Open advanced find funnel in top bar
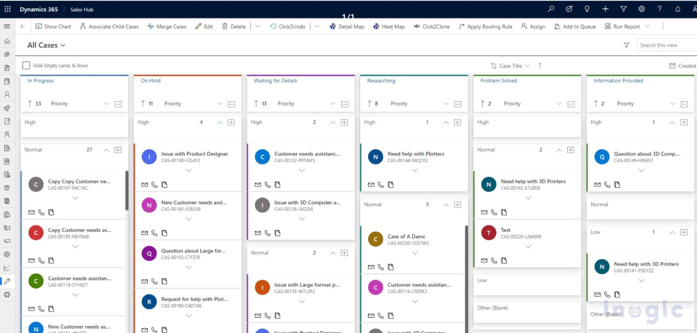This screenshot has height=333, width=697. [x=623, y=9]
